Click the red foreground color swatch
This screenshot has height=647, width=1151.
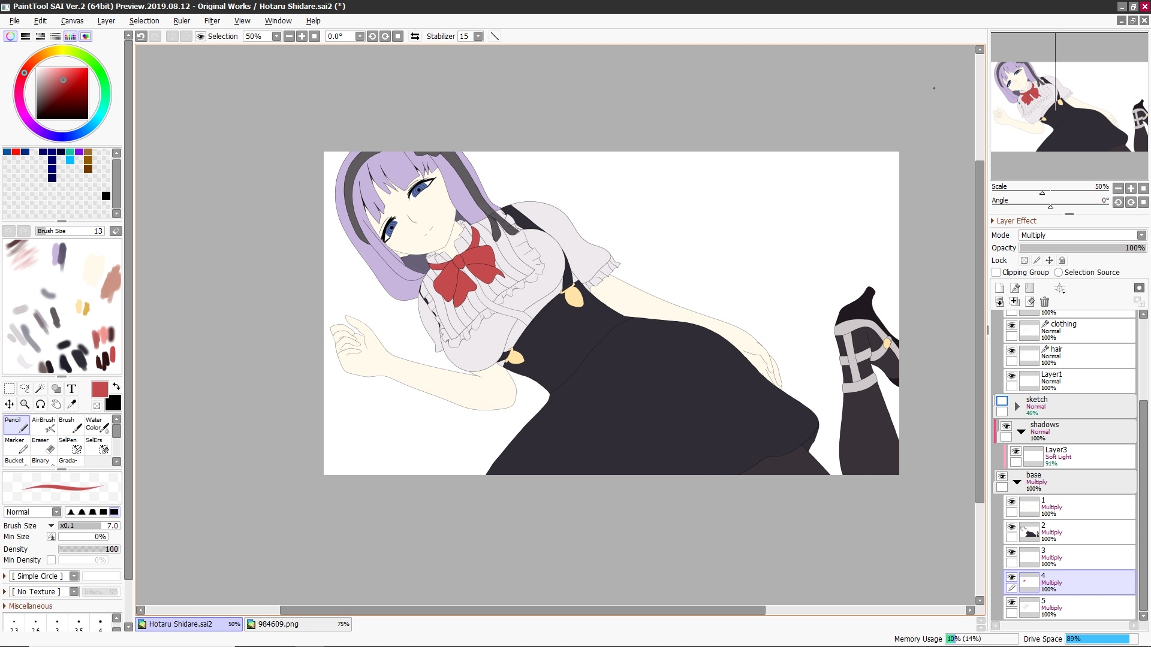tap(100, 389)
